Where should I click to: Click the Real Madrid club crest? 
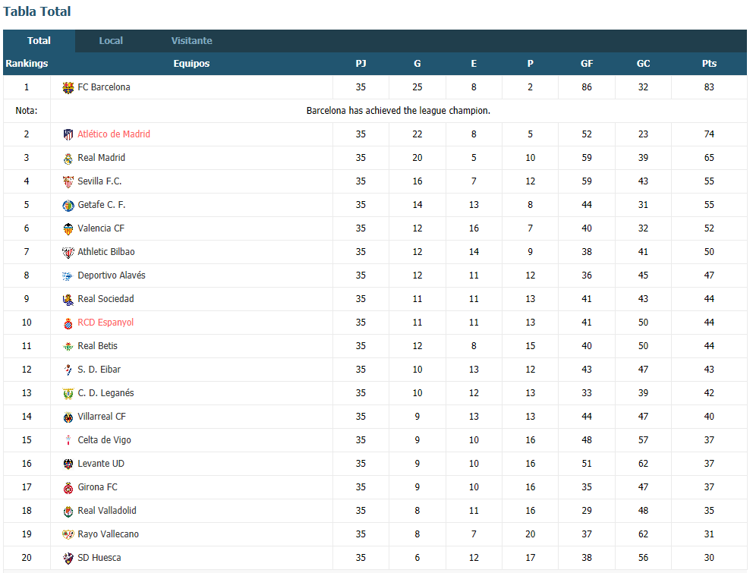68,158
